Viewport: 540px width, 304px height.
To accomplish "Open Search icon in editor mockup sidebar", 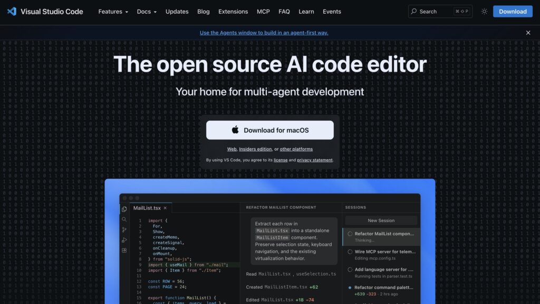I will (124, 219).
